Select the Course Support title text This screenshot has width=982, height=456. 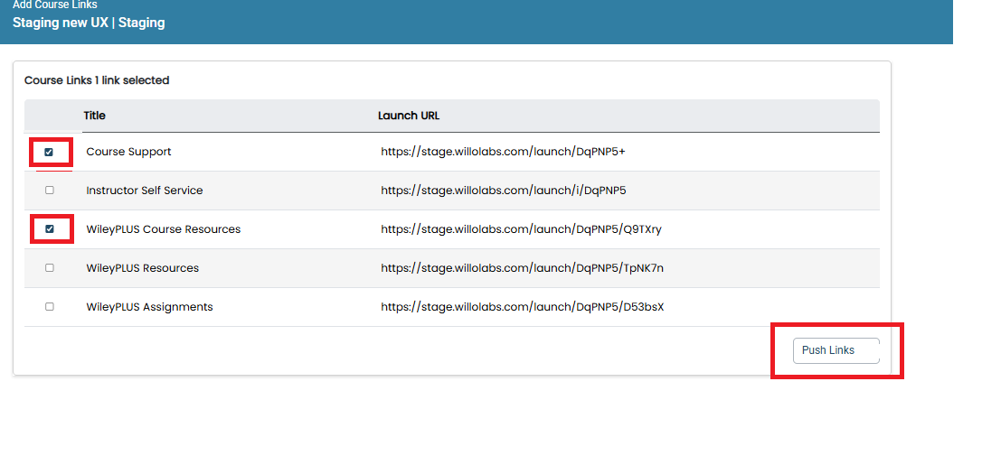128,152
